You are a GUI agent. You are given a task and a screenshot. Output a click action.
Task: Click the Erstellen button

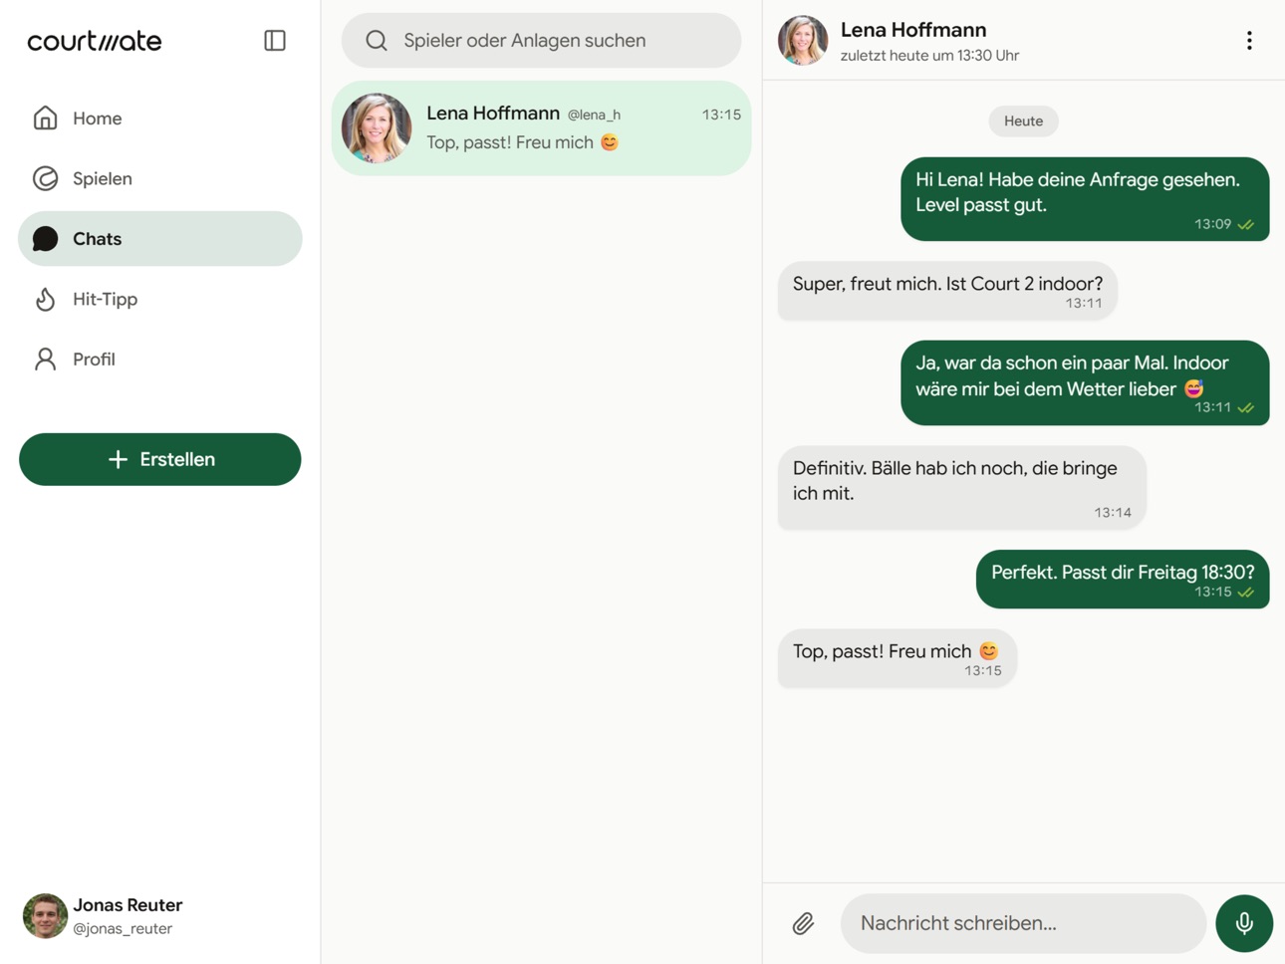pyautogui.click(x=160, y=459)
